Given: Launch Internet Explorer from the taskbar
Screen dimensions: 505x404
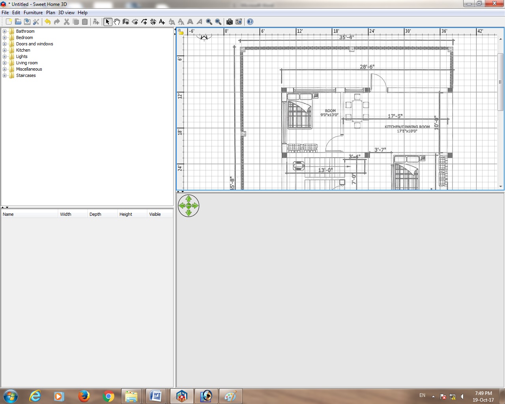Looking at the screenshot, I should 35,396.
